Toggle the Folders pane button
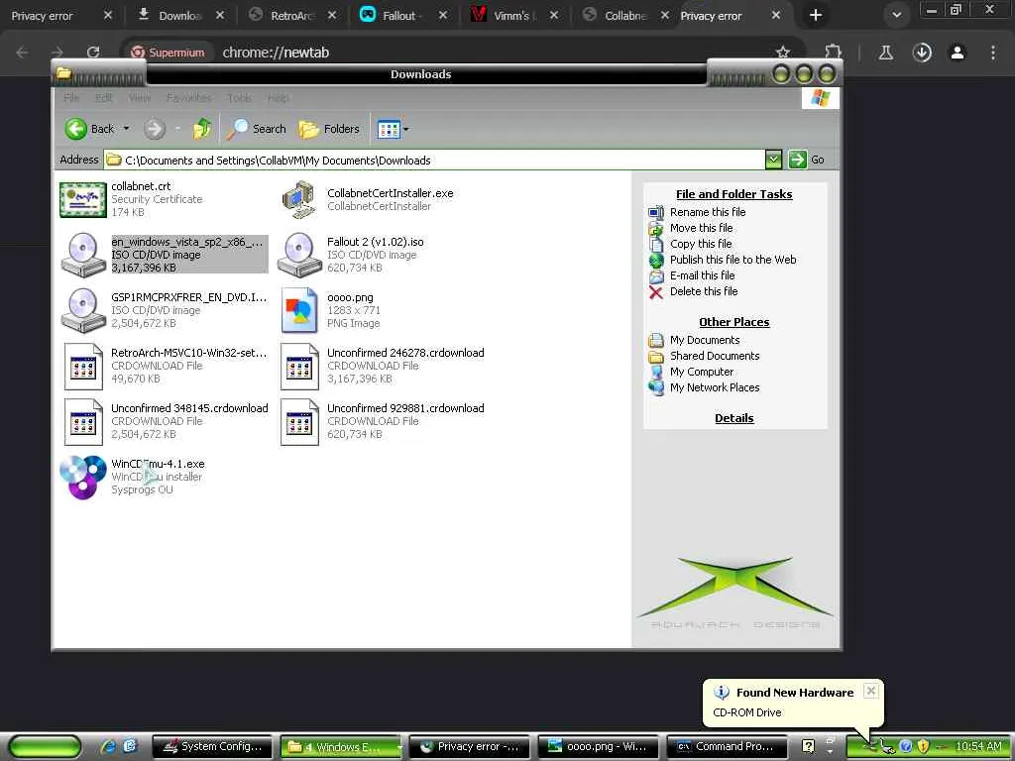The width and height of the screenshot is (1015, 761). (x=329, y=129)
